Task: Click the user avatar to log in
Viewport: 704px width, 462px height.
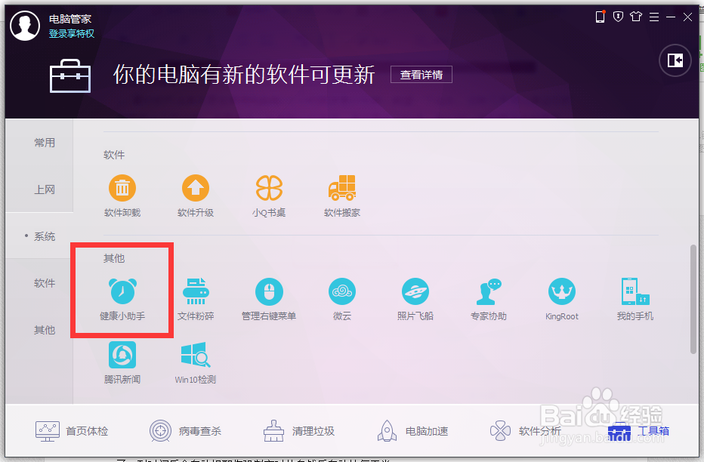Action: [25, 26]
